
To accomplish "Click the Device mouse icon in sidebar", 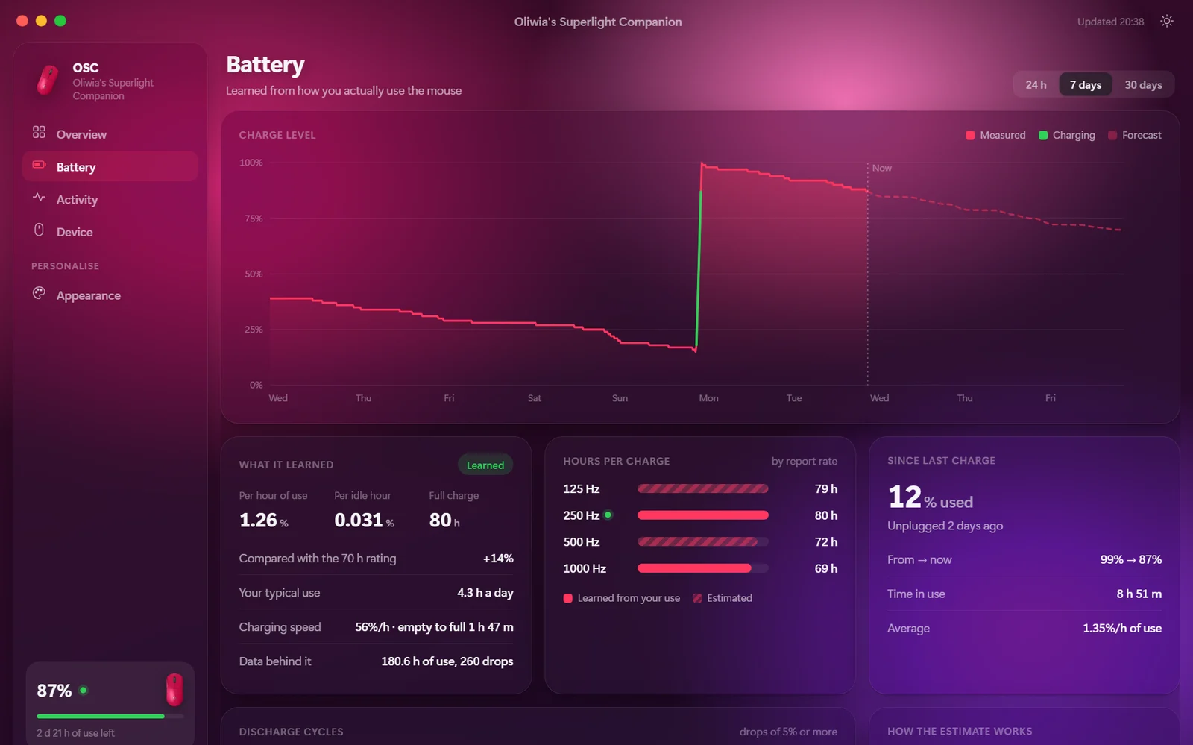I will [39, 230].
